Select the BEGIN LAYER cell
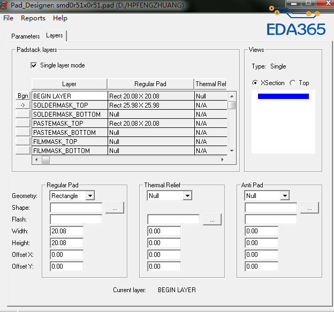The width and height of the screenshot is (334, 312). pos(70,96)
